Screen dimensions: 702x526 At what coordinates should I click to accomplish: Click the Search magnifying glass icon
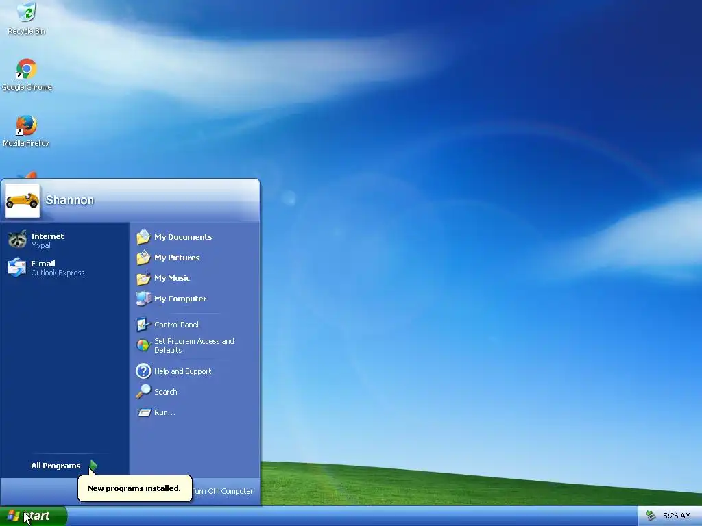[143, 392]
